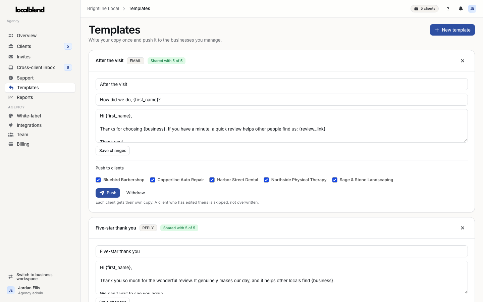Open the JE account avatar in top bar
The width and height of the screenshot is (483, 302).
coord(472,9)
